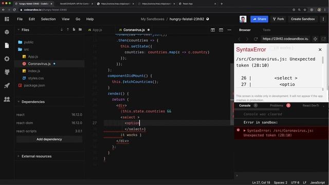Close the SyntaxError overlay

click(320, 50)
